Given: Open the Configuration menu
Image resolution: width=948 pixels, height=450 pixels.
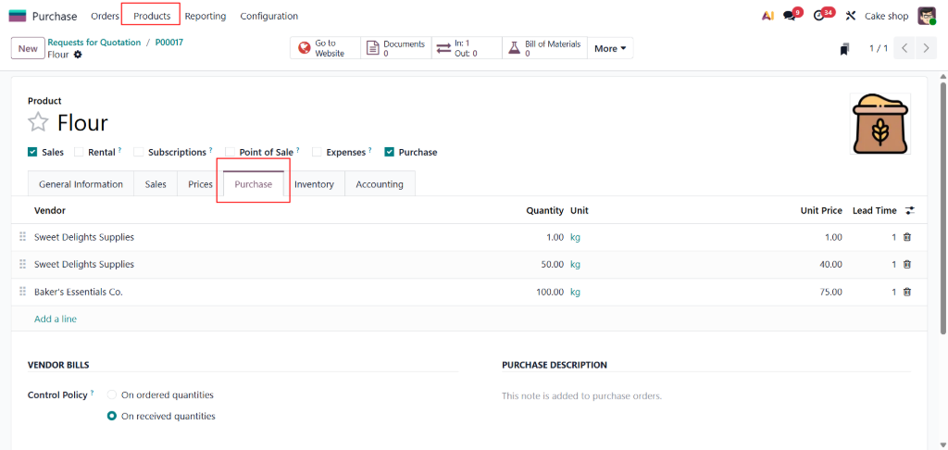Looking at the screenshot, I should tap(268, 16).
